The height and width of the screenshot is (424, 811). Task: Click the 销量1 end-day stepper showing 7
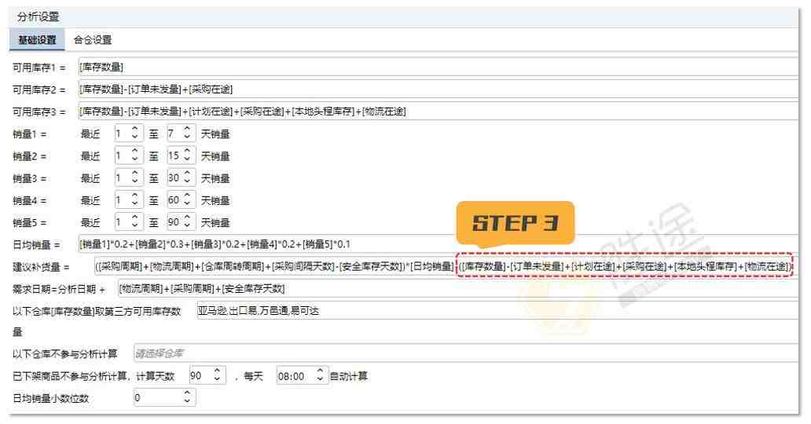click(x=180, y=133)
